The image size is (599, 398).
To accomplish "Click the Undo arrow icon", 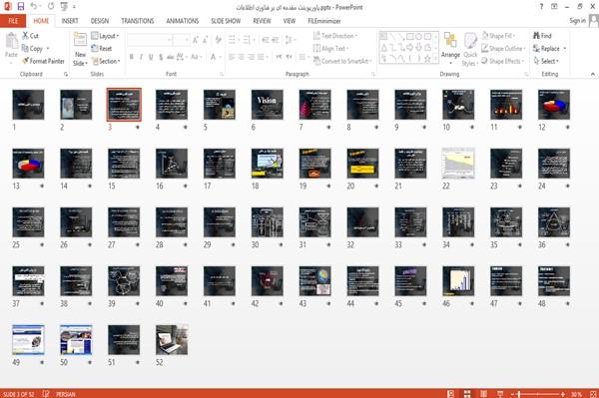I will click(x=34, y=7).
